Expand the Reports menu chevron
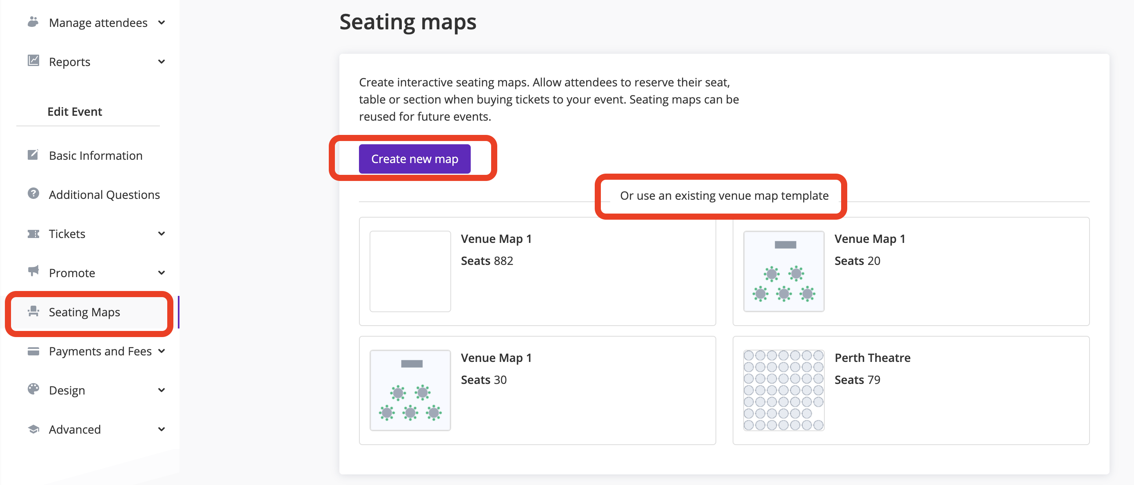 (162, 62)
